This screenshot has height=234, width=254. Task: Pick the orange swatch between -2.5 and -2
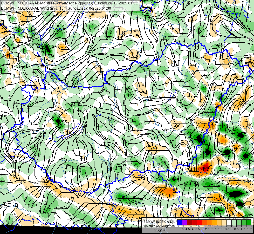pyautogui.click(x=209, y=223)
